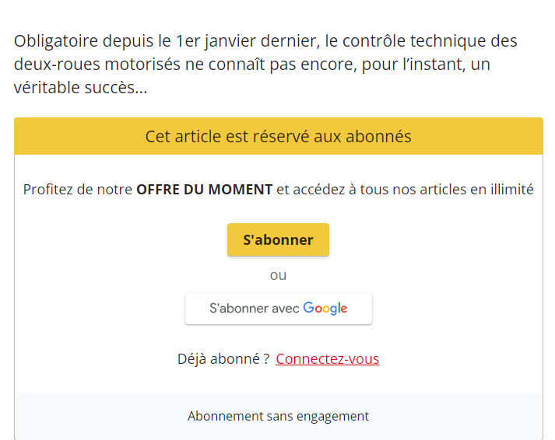Click the word 'abonnés' in the yellow header
The width and height of the screenshot is (555, 440).
point(378,136)
